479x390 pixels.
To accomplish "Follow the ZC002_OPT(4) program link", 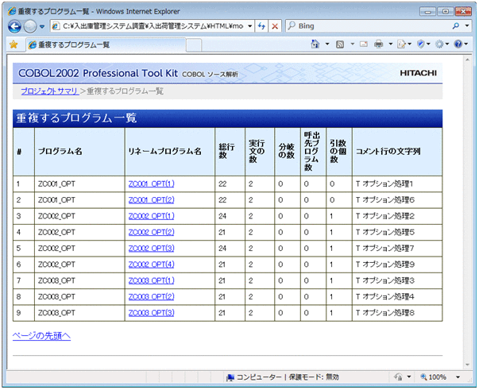I will [150, 265].
